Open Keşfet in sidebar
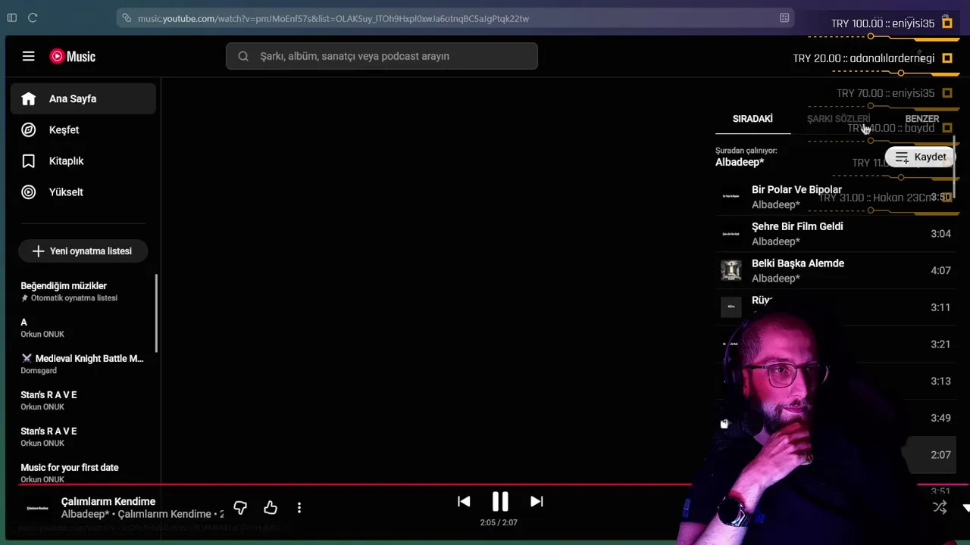 coord(83,129)
